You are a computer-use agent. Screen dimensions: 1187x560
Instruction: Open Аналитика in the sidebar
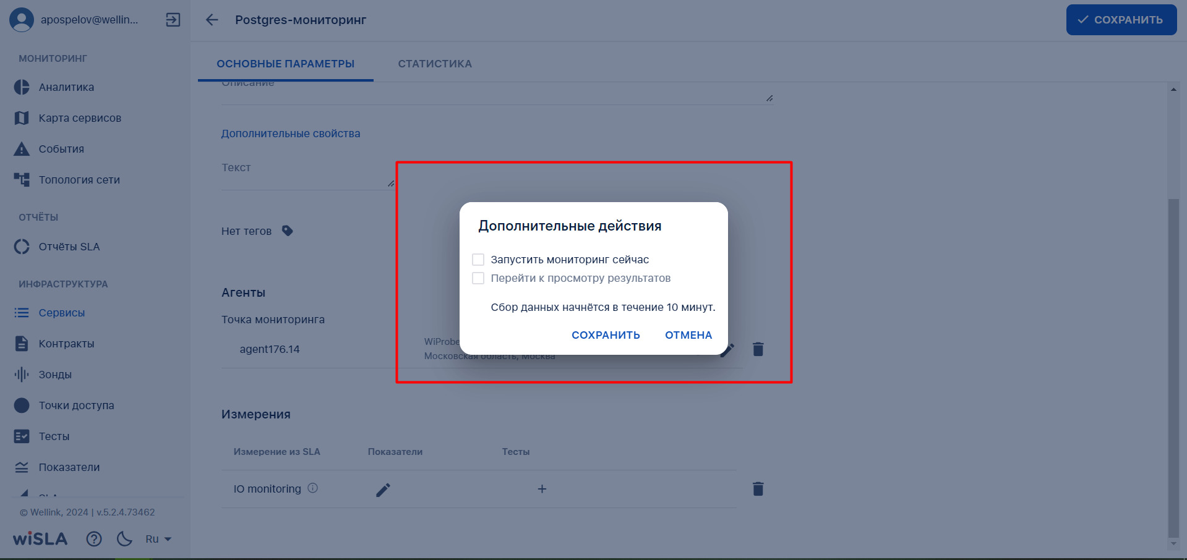point(66,87)
